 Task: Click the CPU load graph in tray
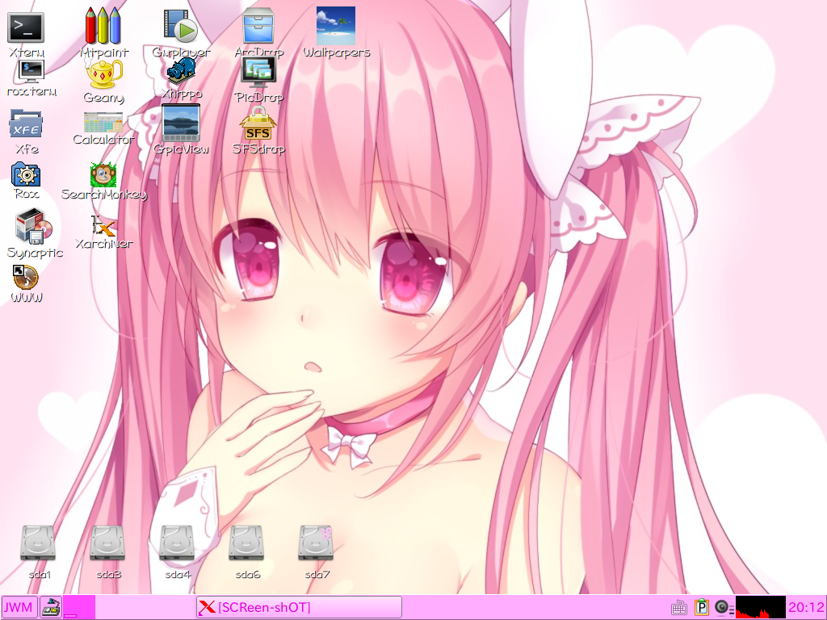(x=760, y=607)
